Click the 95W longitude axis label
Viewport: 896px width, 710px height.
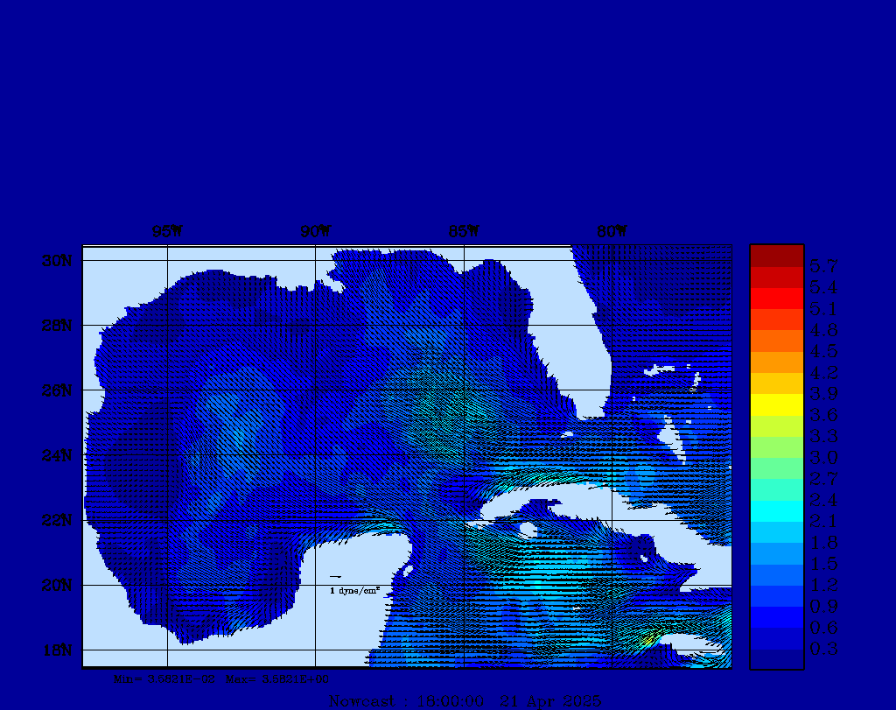167,232
